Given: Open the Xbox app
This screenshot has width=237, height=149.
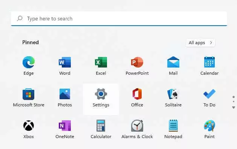Looking at the screenshot, I should pos(29,129).
